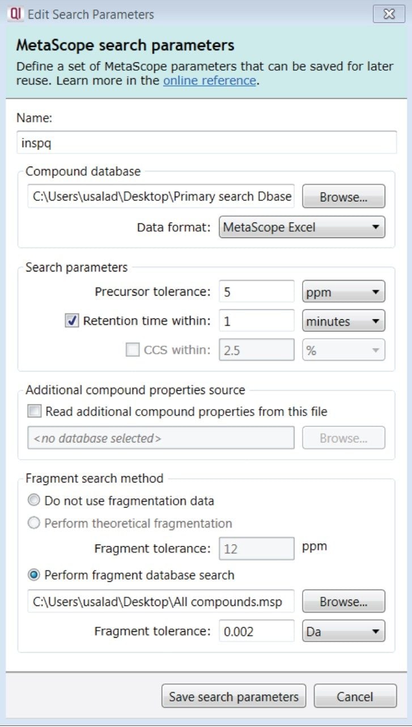This screenshot has height=727, width=412.
Task: Click the compound database path field
Action: [x=161, y=197]
